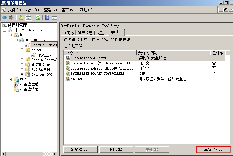Click the 编辑设置，删除、修改安全性 cell
233x156 pixels.
click(162, 79)
